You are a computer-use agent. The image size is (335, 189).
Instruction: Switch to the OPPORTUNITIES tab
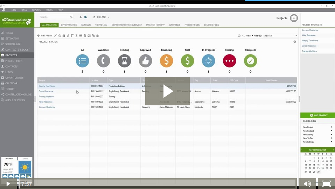click(69, 25)
